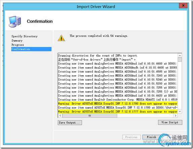The width and height of the screenshot is (193, 149).
Task: Select the ADIHdAud.inf 6.10.01.7255 (1) log line
Action: click(118, 92)
